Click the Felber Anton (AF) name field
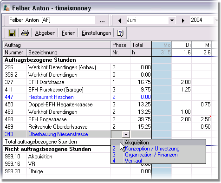This screenshot has width=221, height=183. (52, 20)
